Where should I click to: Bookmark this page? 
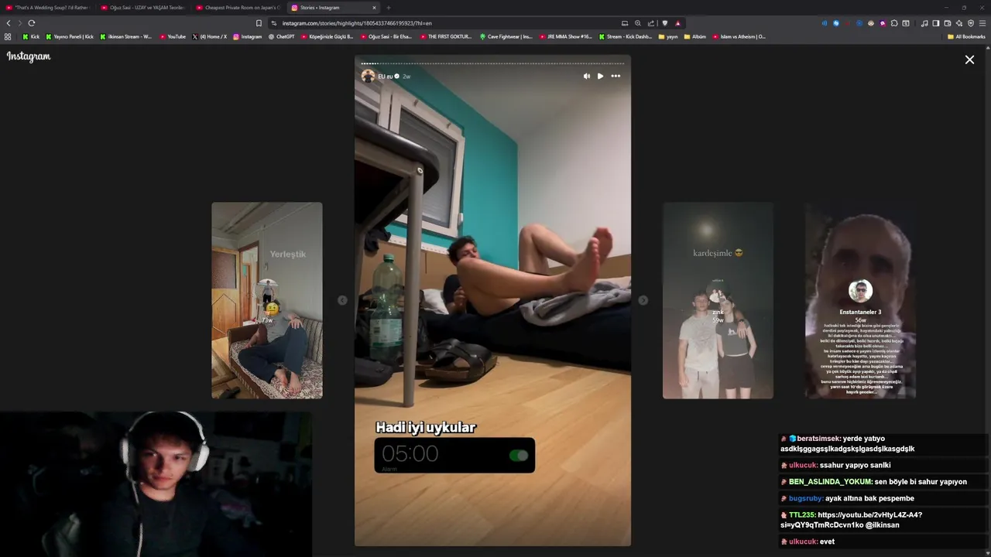point(259,23)
